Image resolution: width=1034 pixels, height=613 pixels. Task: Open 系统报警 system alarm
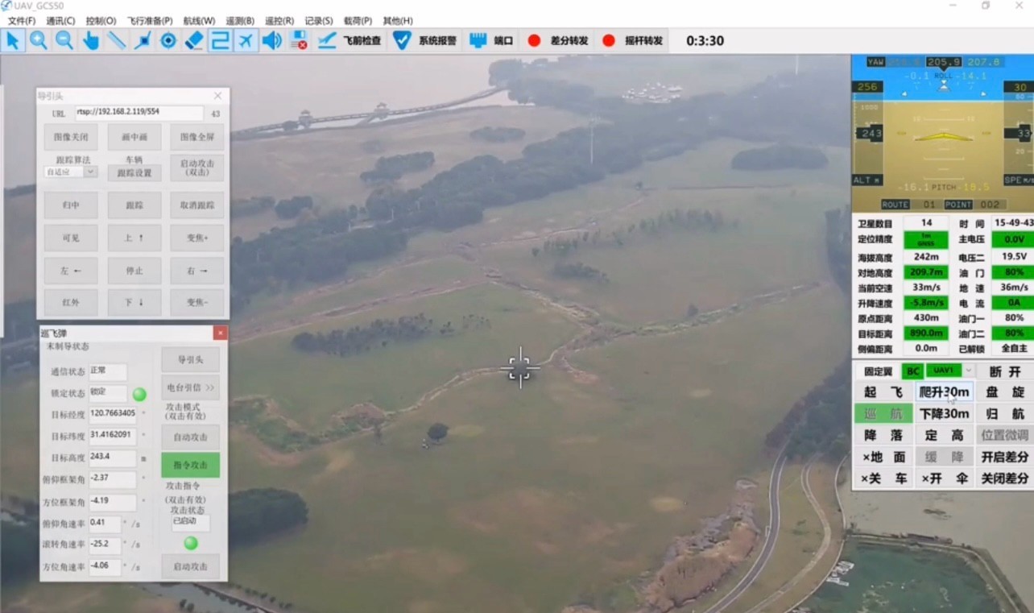pos(424,40)
